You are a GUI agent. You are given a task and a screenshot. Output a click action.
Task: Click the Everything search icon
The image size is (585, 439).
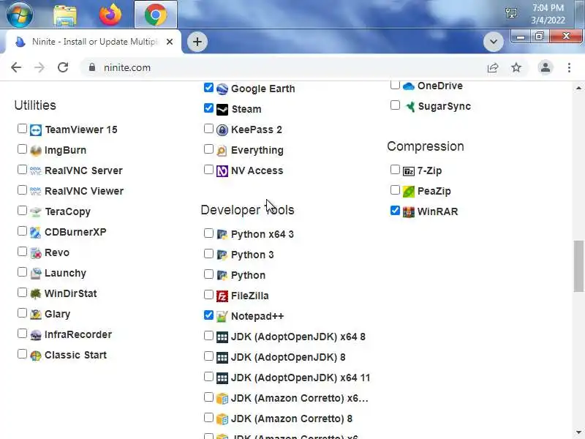point(222,151)
